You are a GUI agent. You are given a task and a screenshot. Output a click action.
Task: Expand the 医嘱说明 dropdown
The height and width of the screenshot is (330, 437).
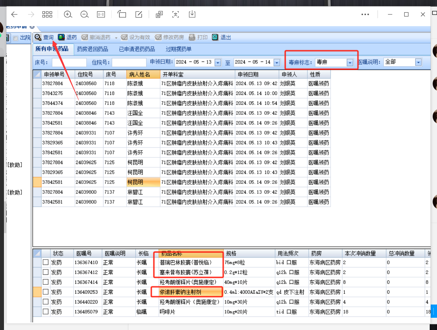point(418,62)
